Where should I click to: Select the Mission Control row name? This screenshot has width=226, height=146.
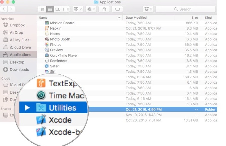(62, 23)
